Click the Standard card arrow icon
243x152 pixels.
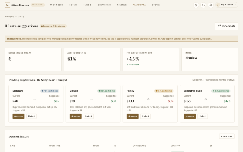pos(35,99)
